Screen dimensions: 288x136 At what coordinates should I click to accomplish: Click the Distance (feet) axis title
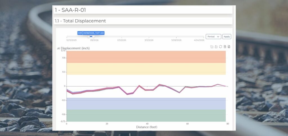coord(147,127)
